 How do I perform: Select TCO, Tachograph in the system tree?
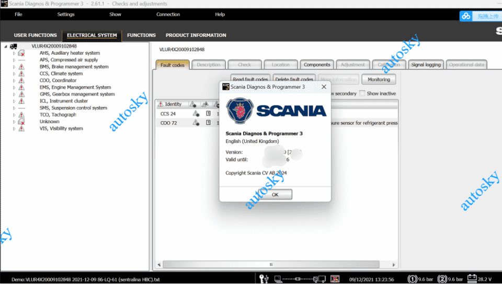tap(58, 115)
